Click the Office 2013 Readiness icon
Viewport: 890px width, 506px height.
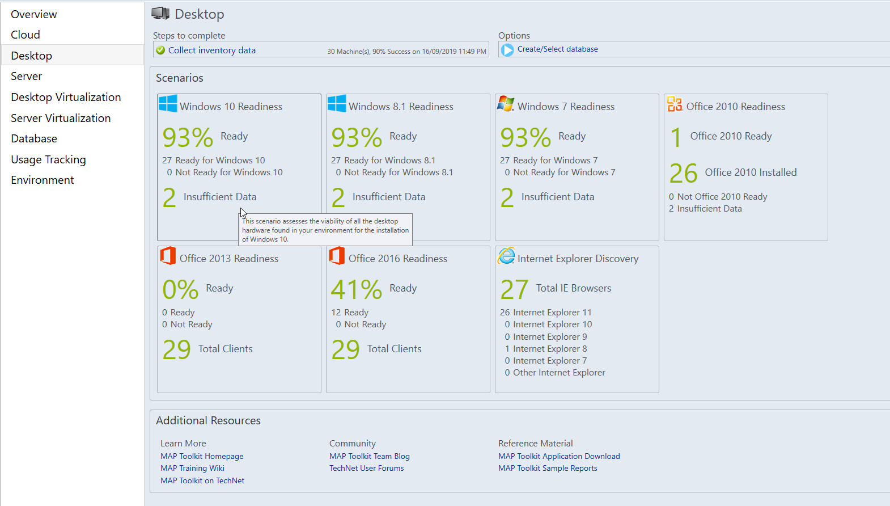168,256
